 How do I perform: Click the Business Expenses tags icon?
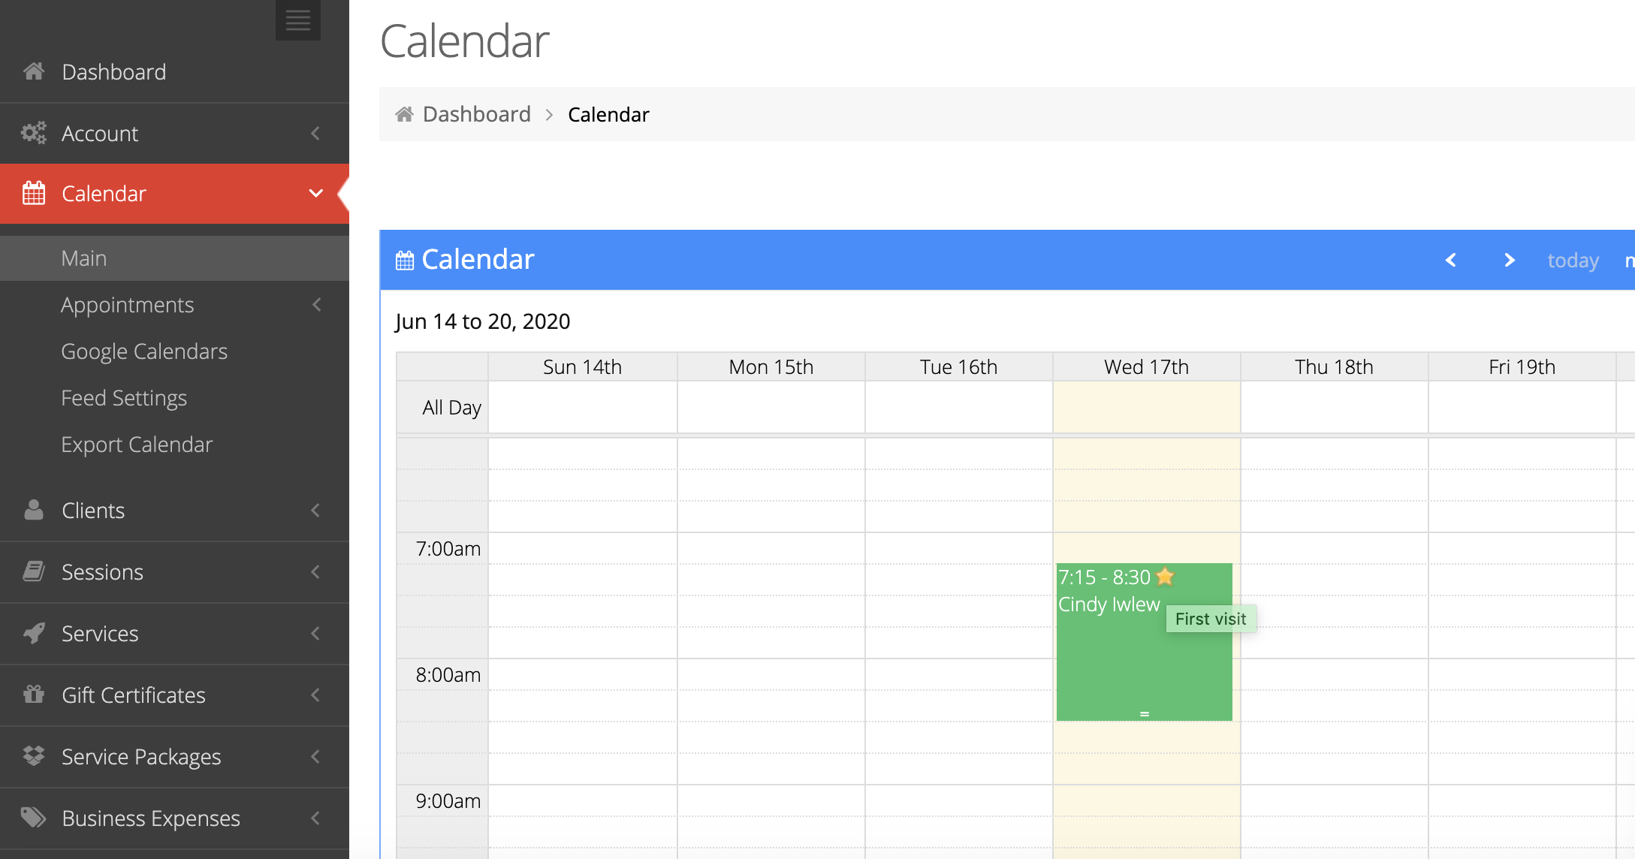34,818
